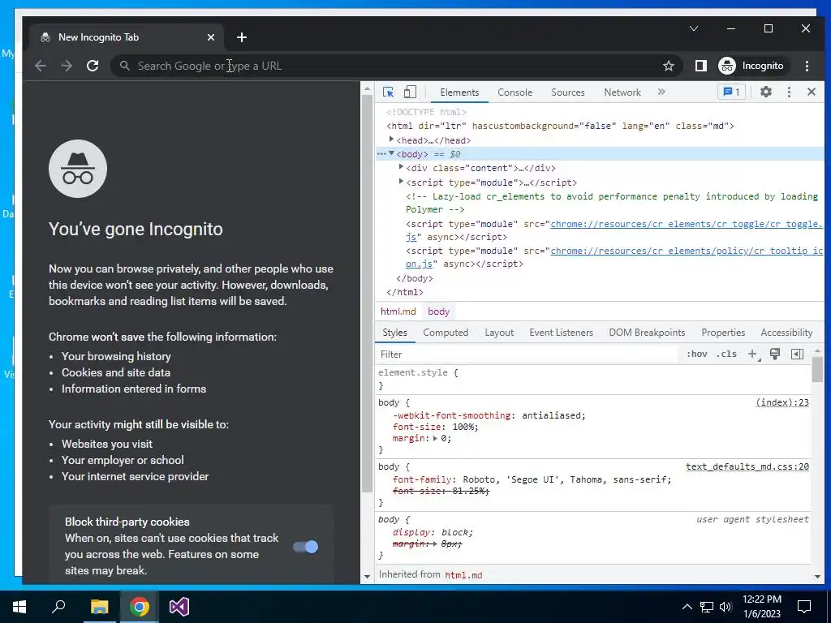This screenshot has width=831, height=623.
Task: Switch to the Sources tab
Action: (567, 92)
